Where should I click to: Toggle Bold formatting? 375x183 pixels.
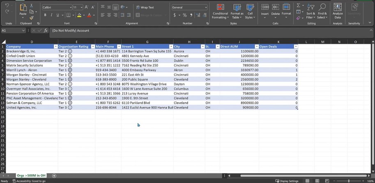point(45,15)
